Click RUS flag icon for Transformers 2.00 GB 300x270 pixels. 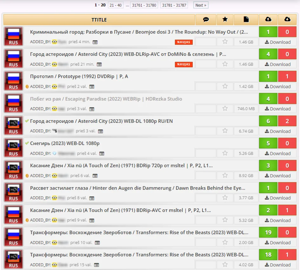[13, 237]
